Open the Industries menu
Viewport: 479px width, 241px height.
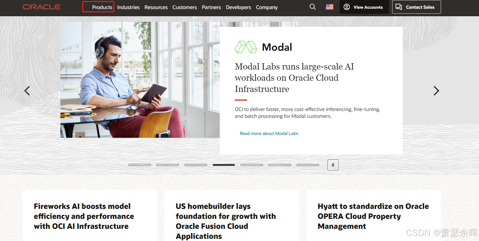(128, 7)
